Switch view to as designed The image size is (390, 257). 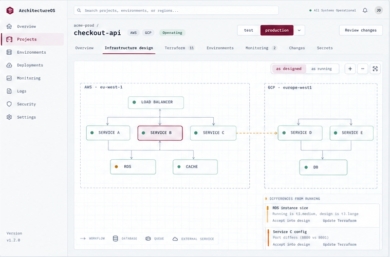[x=289, y=69]
